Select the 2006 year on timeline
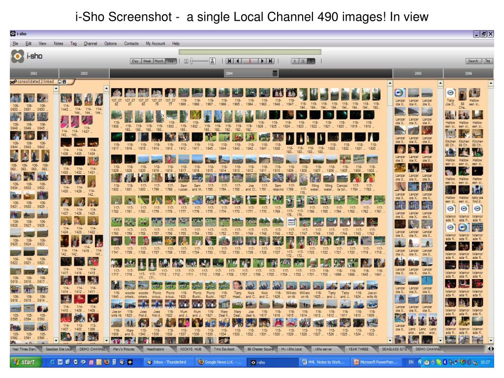 point(469,73)
